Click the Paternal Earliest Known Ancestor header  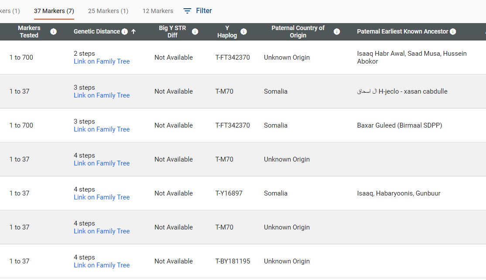pos(402,31)
